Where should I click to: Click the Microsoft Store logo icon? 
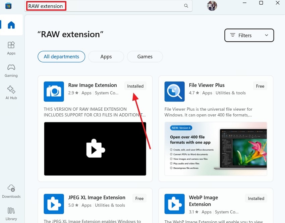[x=8, y=6]
